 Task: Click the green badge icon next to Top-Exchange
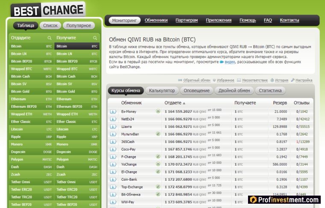point(158,187)
